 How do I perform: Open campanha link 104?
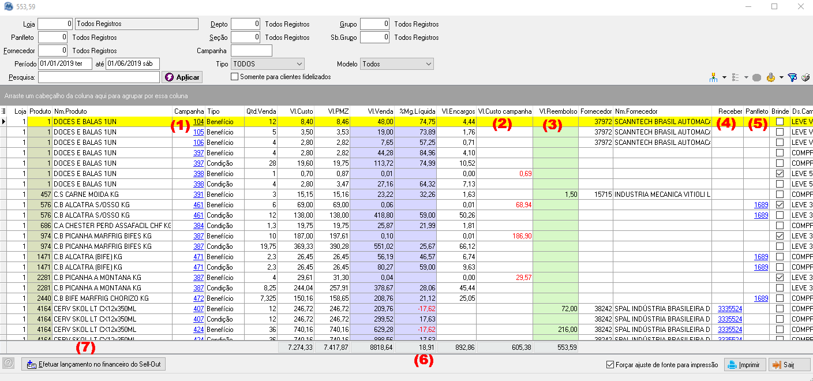pyautogui.click(x=198, y=122)
